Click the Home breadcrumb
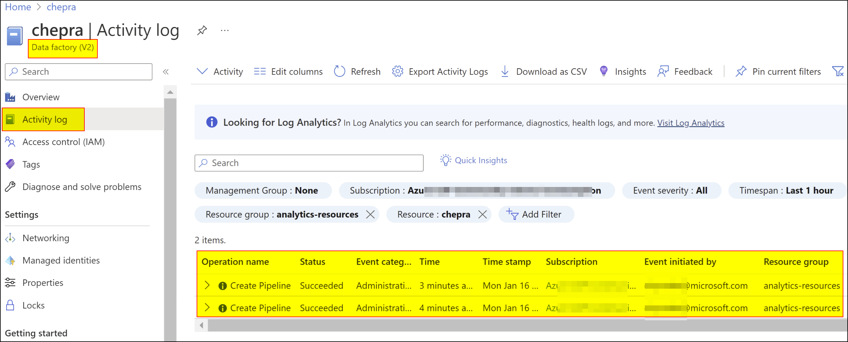Image resolution: width=848 pixels, height=342 pixels. point(18,7)
